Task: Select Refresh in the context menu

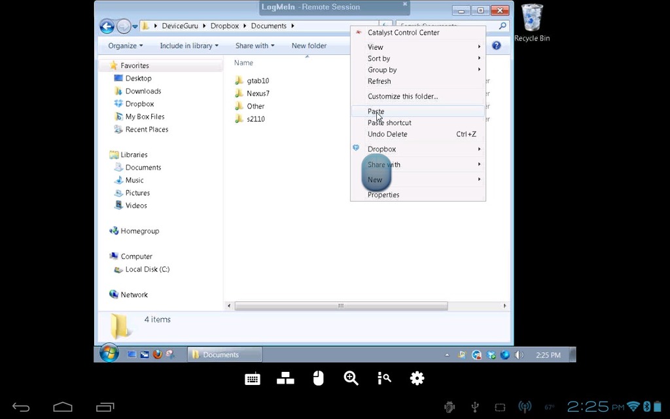Action: pos(418,81)
